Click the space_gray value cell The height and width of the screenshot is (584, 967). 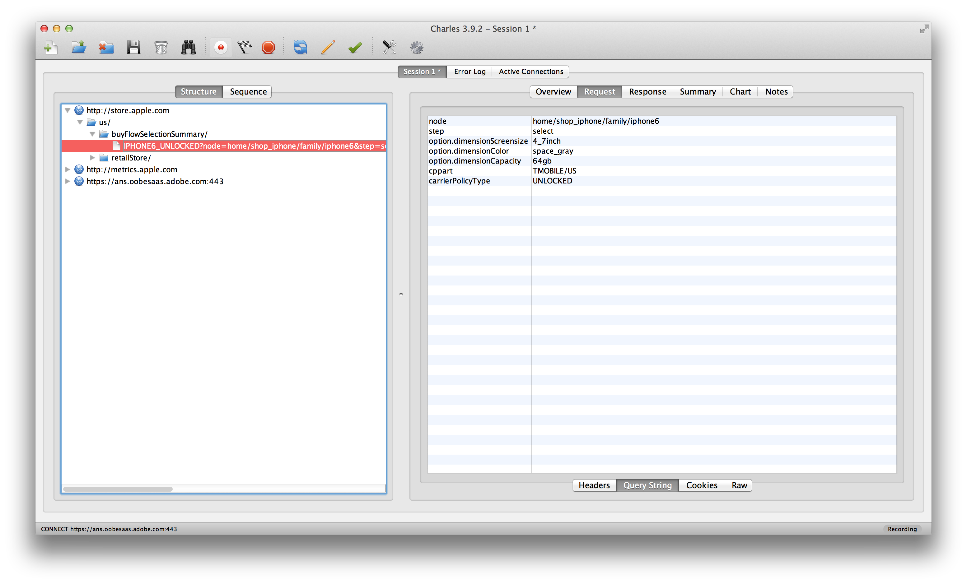(x=714, y=151)
